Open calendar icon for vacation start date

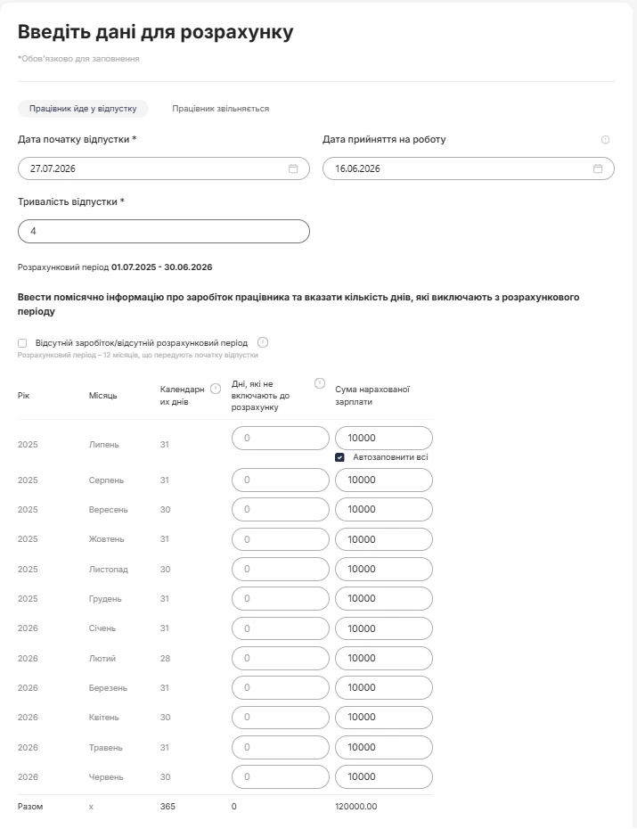[293, 168]
